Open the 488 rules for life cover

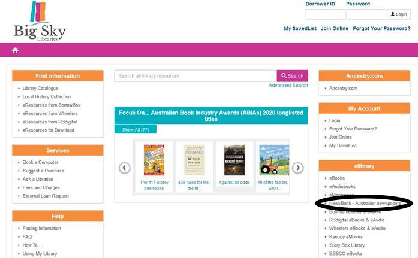coord(194,160)
